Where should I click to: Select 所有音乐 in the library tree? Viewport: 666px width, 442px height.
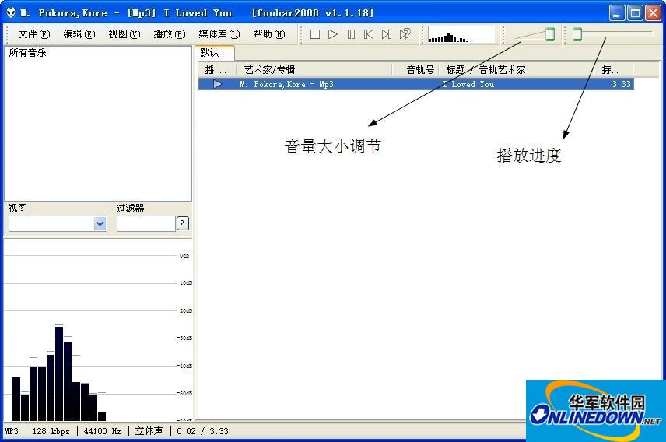coord(27,53)
